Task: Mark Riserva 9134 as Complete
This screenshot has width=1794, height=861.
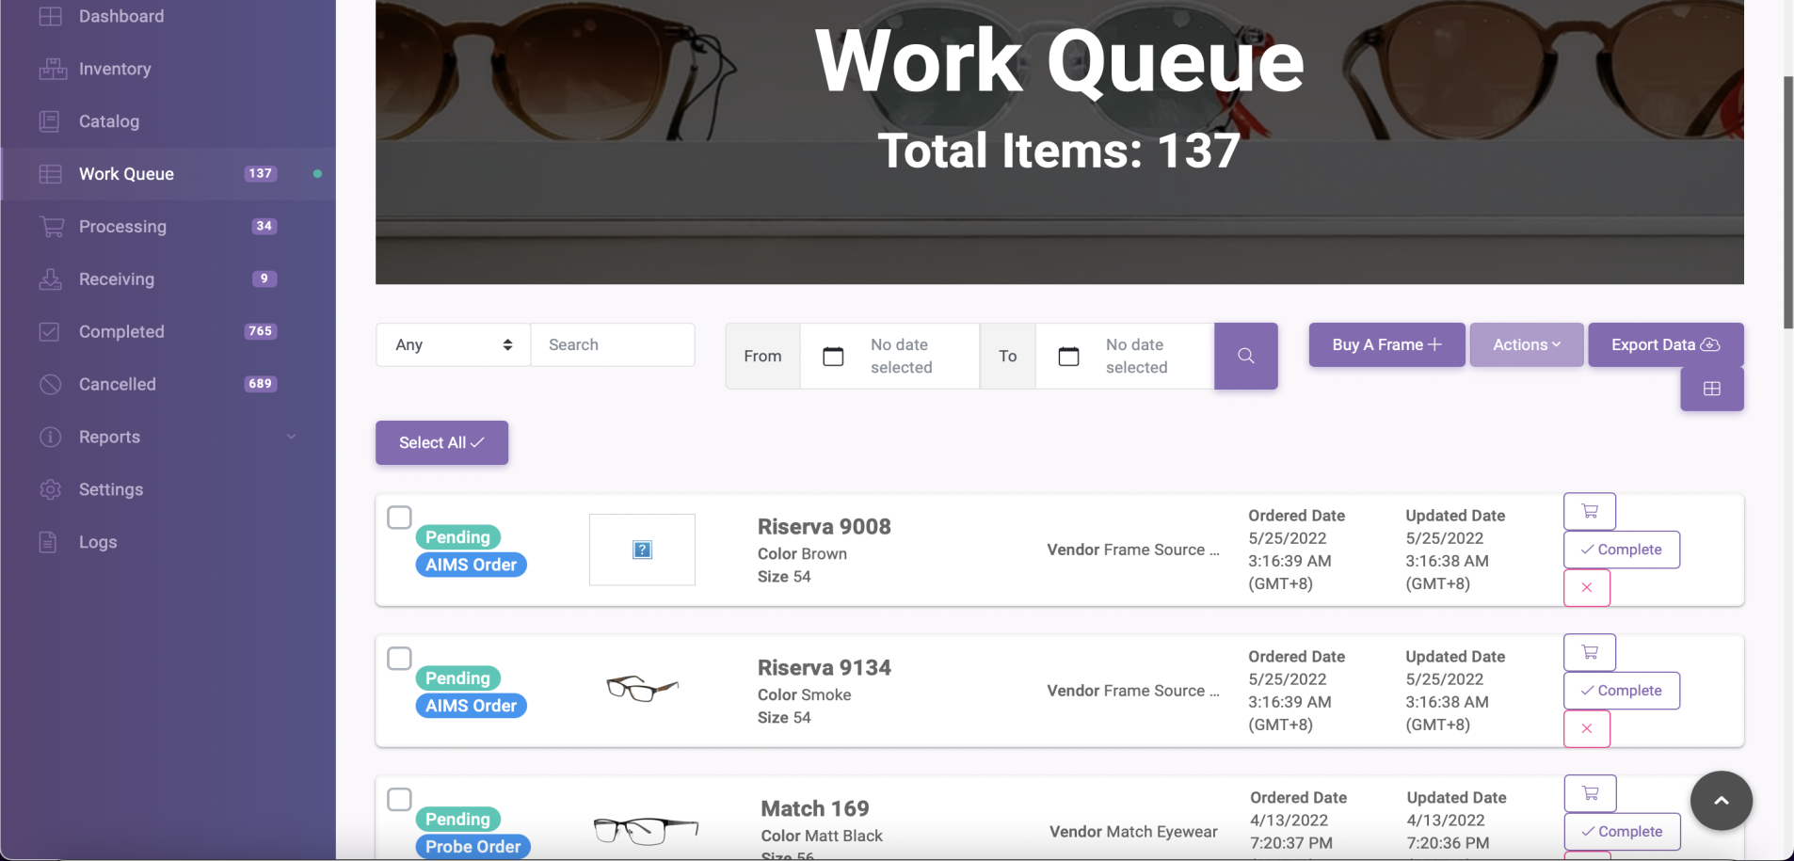Action: click(1621, 691)
